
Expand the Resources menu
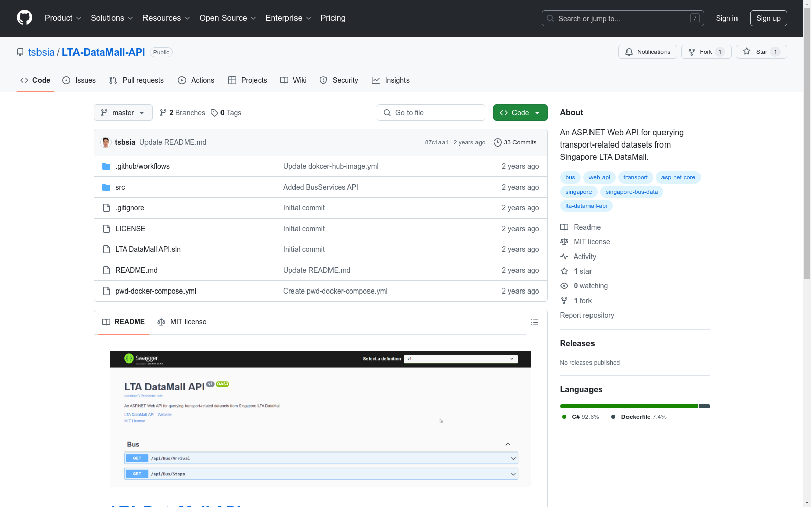(x=166, y=18)
